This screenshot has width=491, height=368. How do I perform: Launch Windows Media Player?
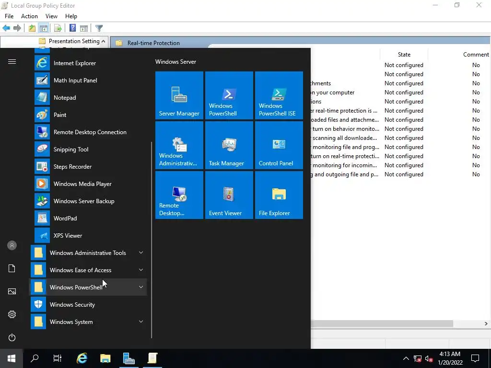[88, 184]
